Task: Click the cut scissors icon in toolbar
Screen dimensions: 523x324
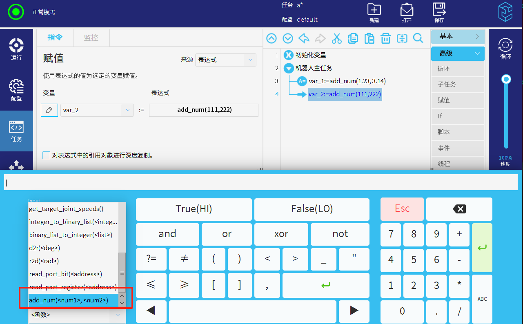Action: 336,38
